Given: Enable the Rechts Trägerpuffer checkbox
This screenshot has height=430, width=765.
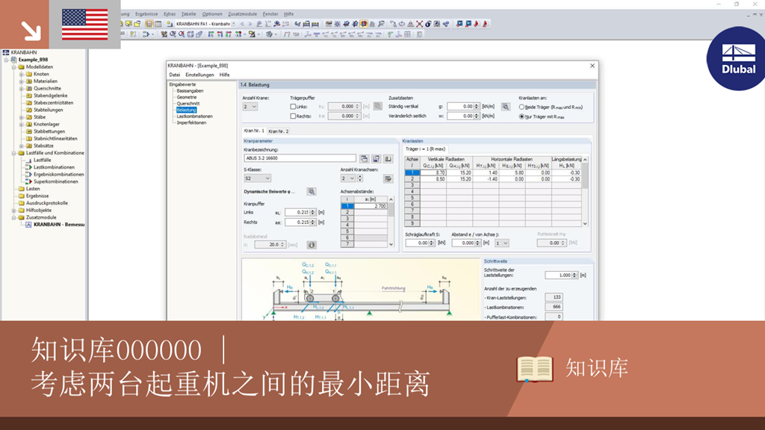Looking at the screenshot, I should (x=293, y=116).
